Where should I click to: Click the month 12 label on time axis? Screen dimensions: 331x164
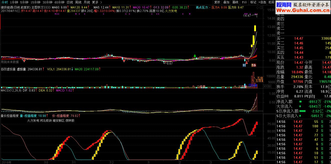(x=112, y=162)
